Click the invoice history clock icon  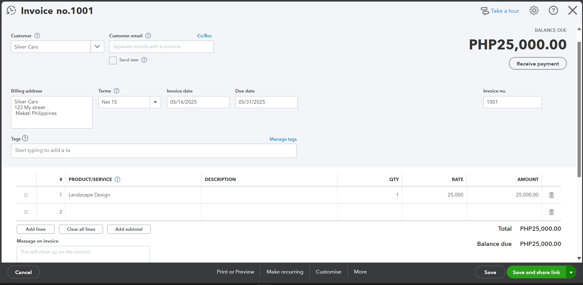click(11, 11)
